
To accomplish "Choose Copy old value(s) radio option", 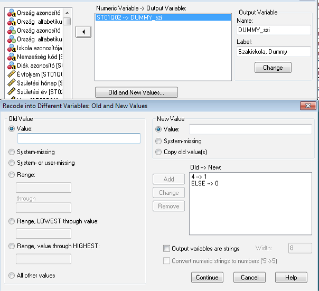I will pyautogui.click(x=158, y=152).
